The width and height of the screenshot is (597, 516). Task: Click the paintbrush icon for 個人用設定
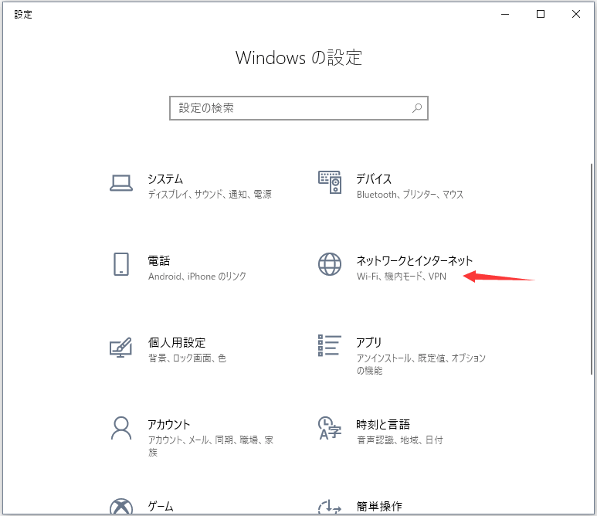point(121,347)
